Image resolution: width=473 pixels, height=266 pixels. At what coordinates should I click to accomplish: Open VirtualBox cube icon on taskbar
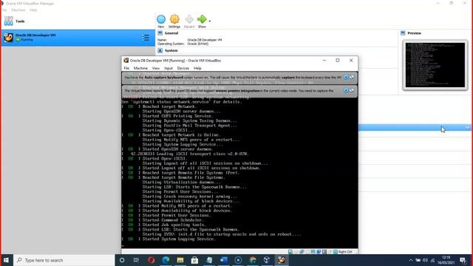[267, 260]
